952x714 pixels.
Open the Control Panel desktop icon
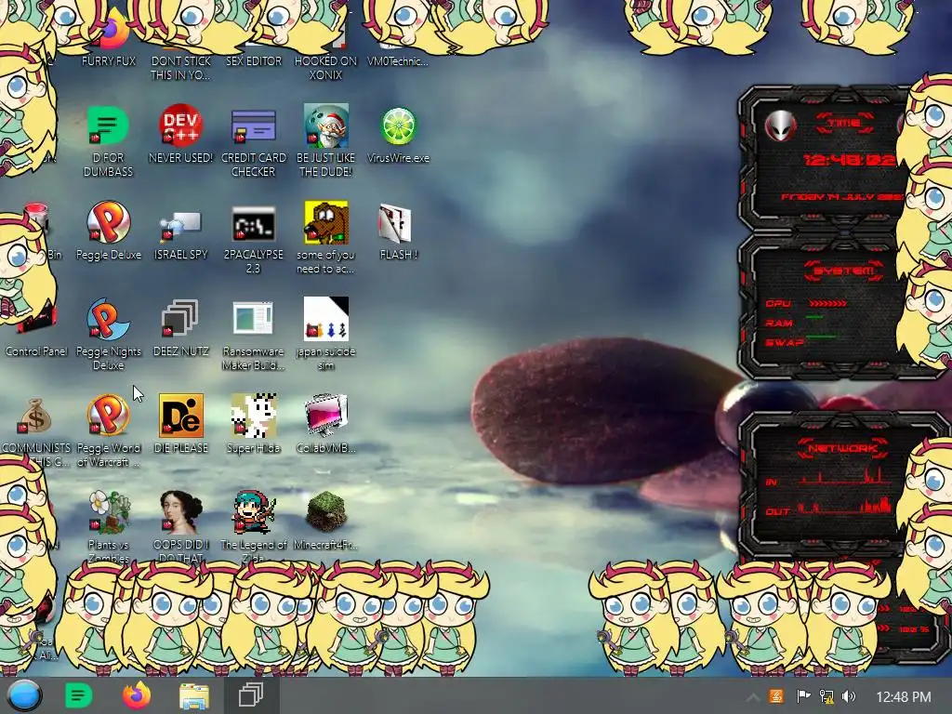point(35,350)
